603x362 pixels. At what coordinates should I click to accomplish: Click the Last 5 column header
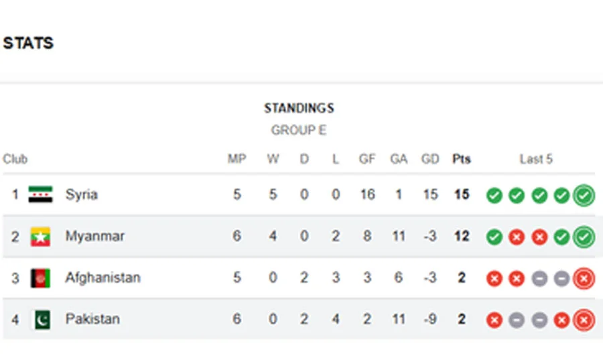pos(536,160)
